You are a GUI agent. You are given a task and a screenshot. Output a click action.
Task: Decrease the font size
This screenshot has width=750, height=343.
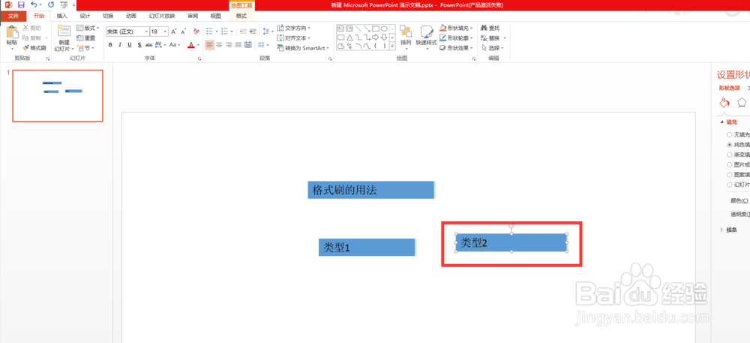(183, 32)
